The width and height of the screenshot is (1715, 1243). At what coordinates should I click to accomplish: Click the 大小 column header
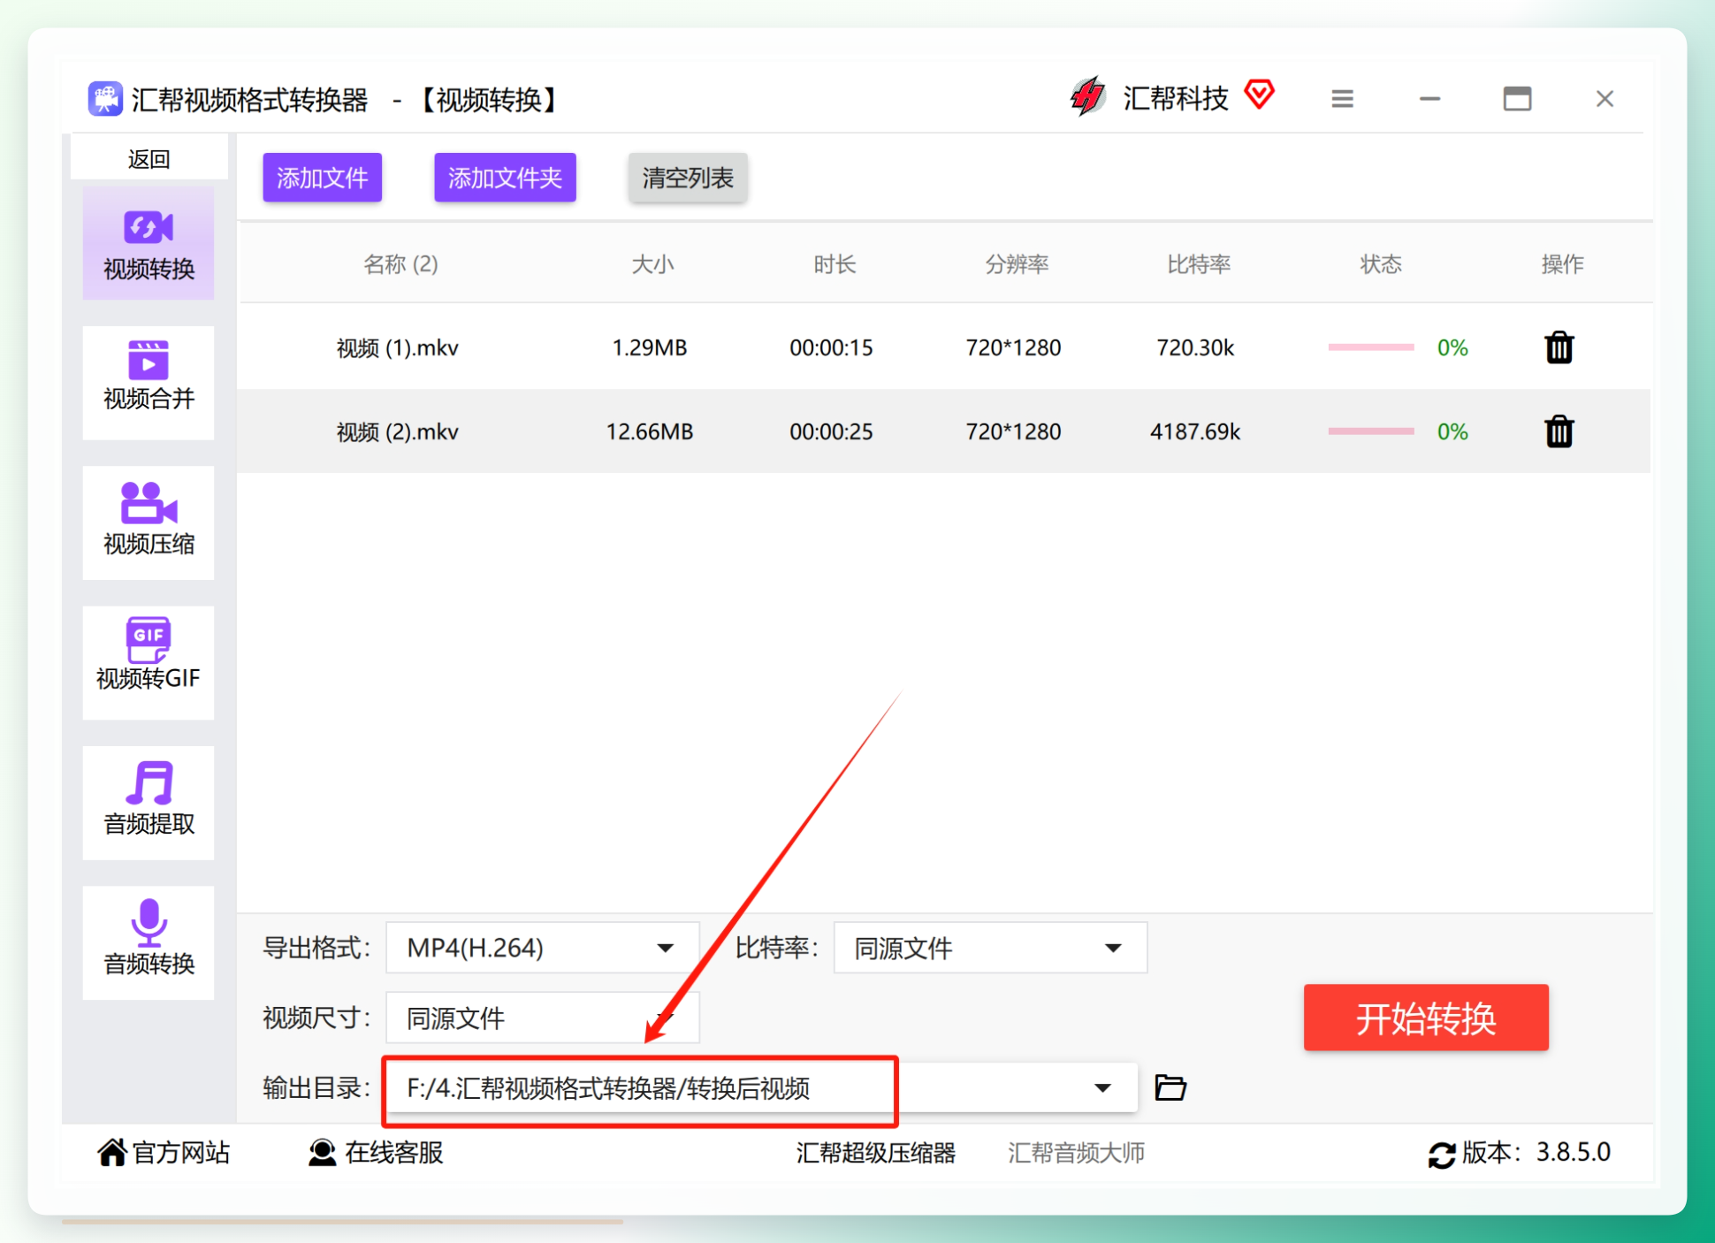[x=652, y=264]
